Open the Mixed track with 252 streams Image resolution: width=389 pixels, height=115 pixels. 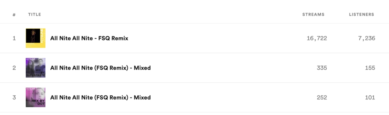(x=101, y=98)
